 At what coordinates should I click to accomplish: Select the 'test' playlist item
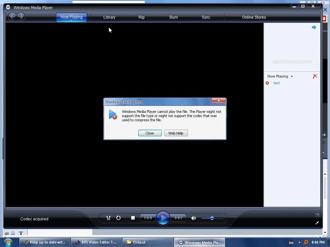click(276, 83)
